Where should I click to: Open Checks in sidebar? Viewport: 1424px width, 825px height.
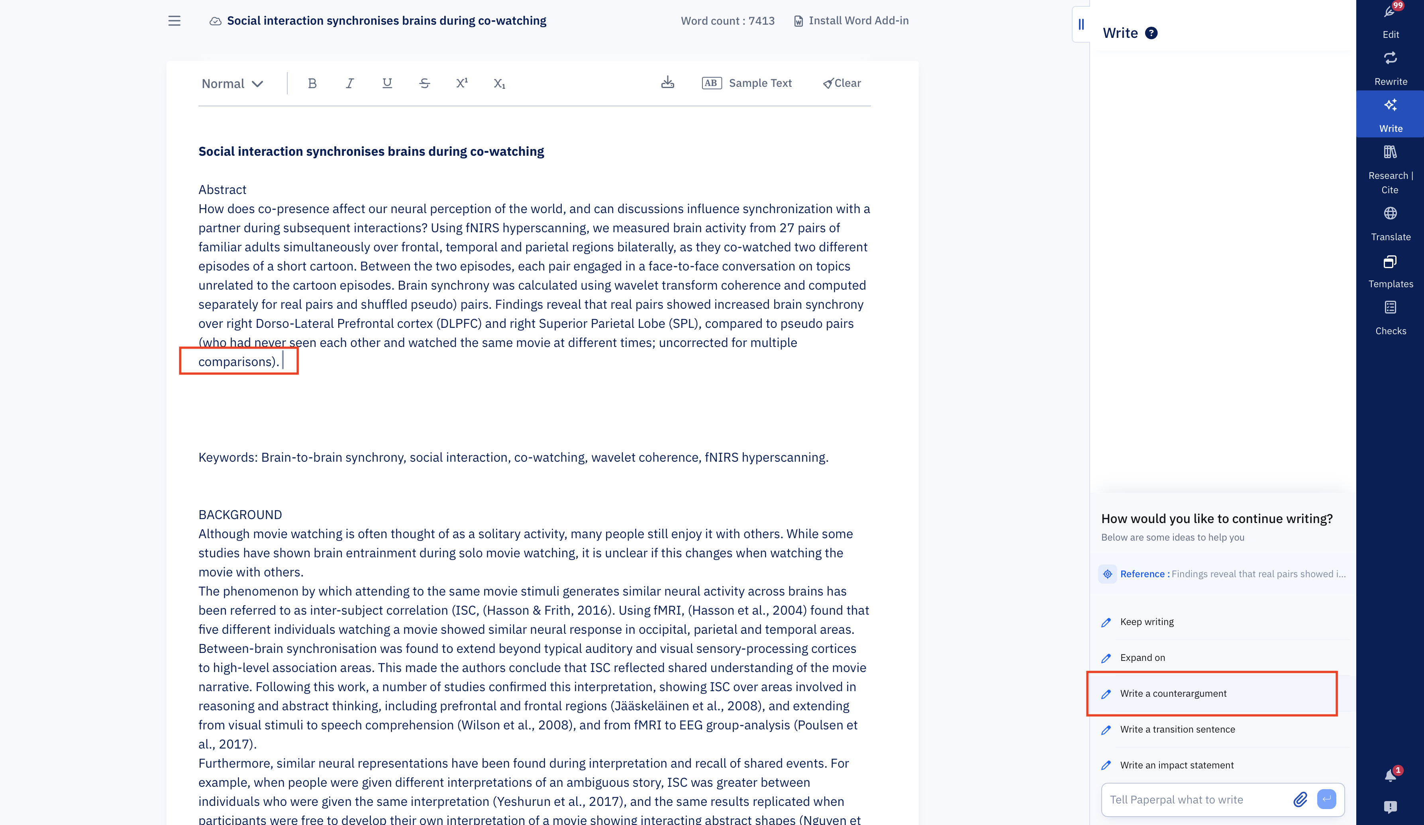coord(1390,318)
